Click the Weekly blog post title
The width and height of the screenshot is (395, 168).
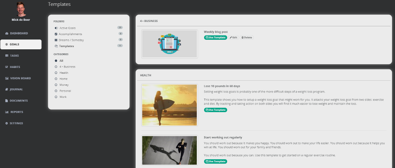coord(216,32)
